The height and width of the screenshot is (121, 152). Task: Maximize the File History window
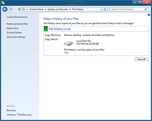(x=140, y=2)
